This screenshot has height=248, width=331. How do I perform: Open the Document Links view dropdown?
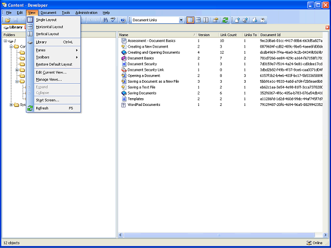pyautogui.click(x=181, y=20)
